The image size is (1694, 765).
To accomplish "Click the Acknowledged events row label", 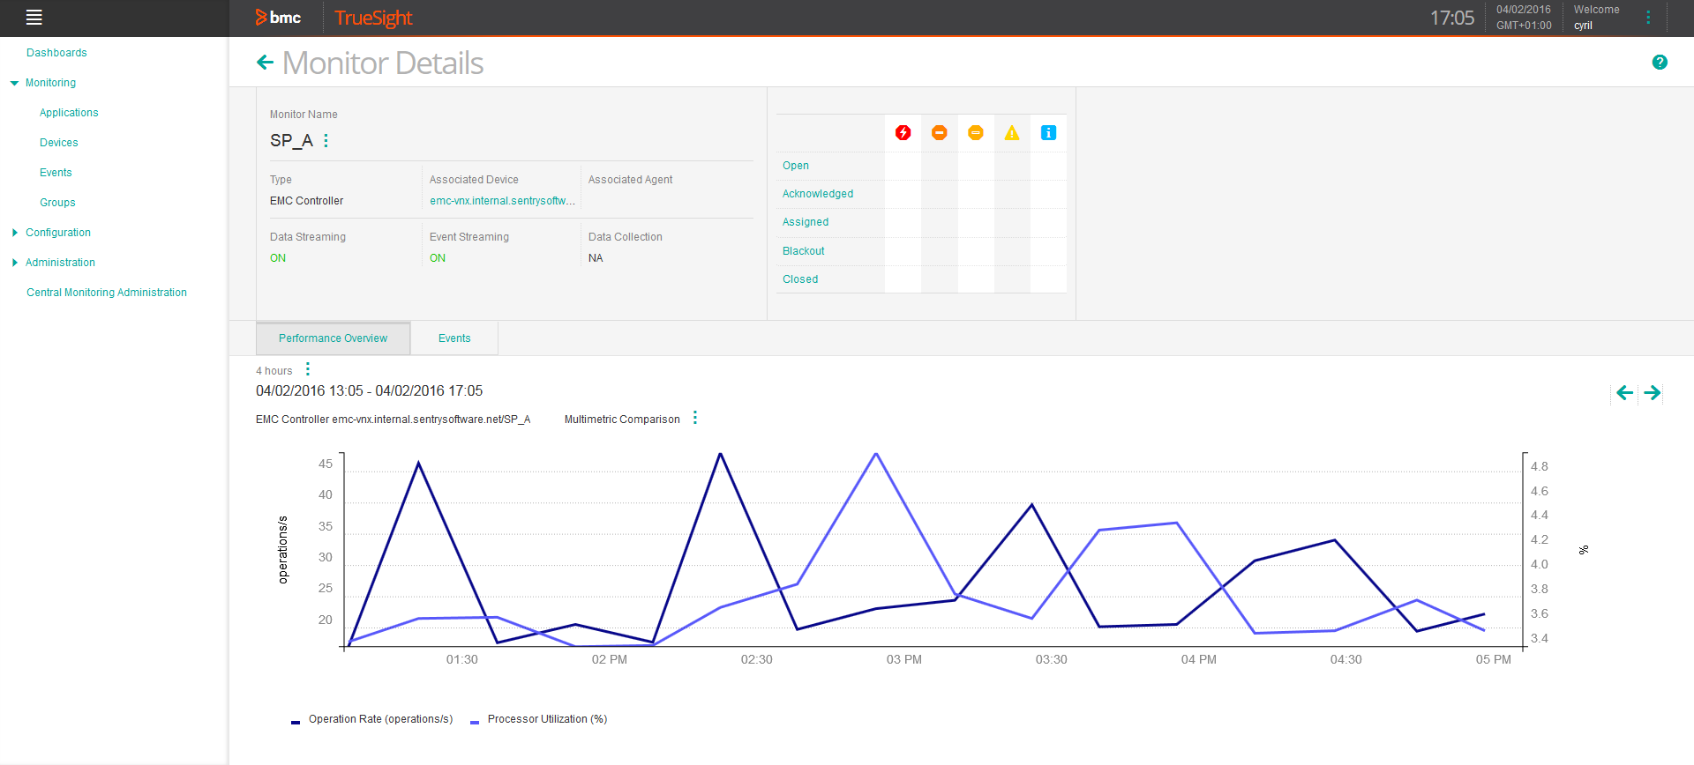I will click(x=818, y=194).
